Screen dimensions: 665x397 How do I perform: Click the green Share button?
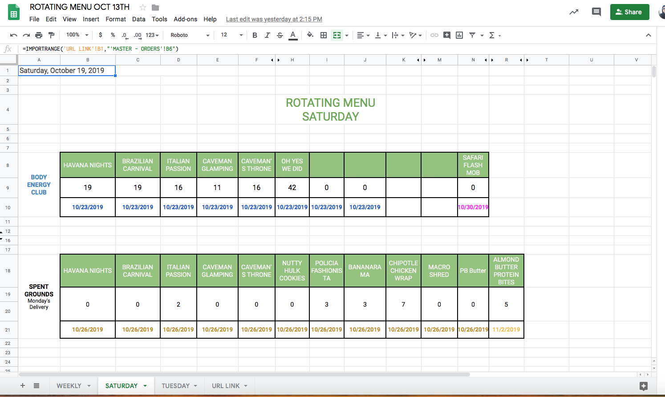(x=629, y=12)
